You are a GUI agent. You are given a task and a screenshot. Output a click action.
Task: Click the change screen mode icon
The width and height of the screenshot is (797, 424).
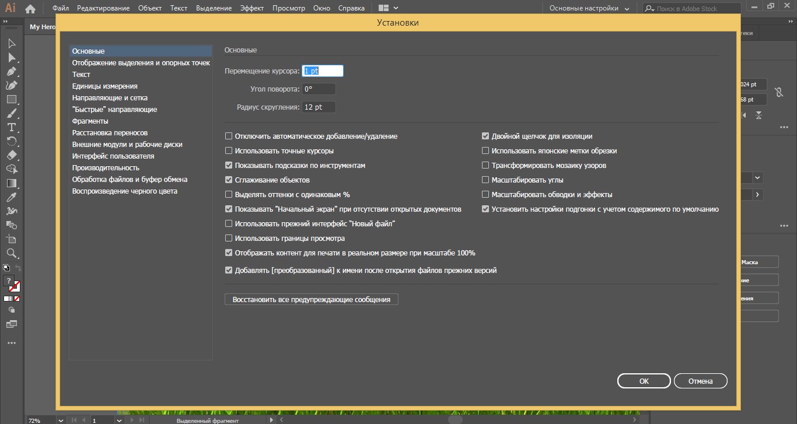[11, 324]
